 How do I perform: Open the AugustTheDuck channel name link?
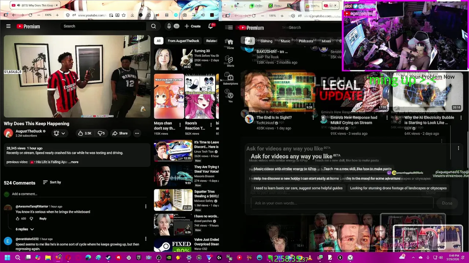pos(29,131)
